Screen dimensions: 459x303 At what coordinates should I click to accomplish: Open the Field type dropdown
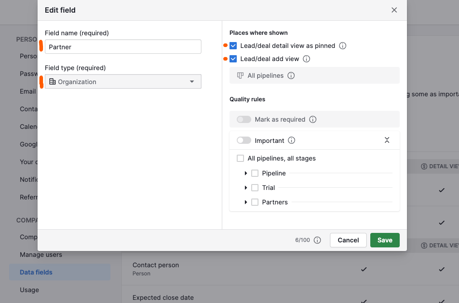[x=123, y=82]
